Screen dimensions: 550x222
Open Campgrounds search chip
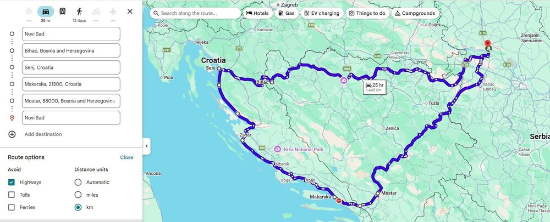[x=415, y=13]
